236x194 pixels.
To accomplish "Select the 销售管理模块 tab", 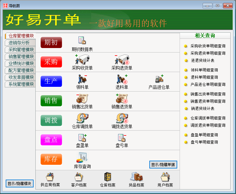I will [x=21, y=56].
